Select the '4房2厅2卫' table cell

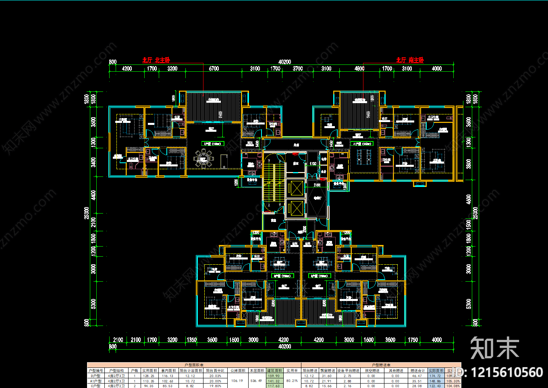116,386
